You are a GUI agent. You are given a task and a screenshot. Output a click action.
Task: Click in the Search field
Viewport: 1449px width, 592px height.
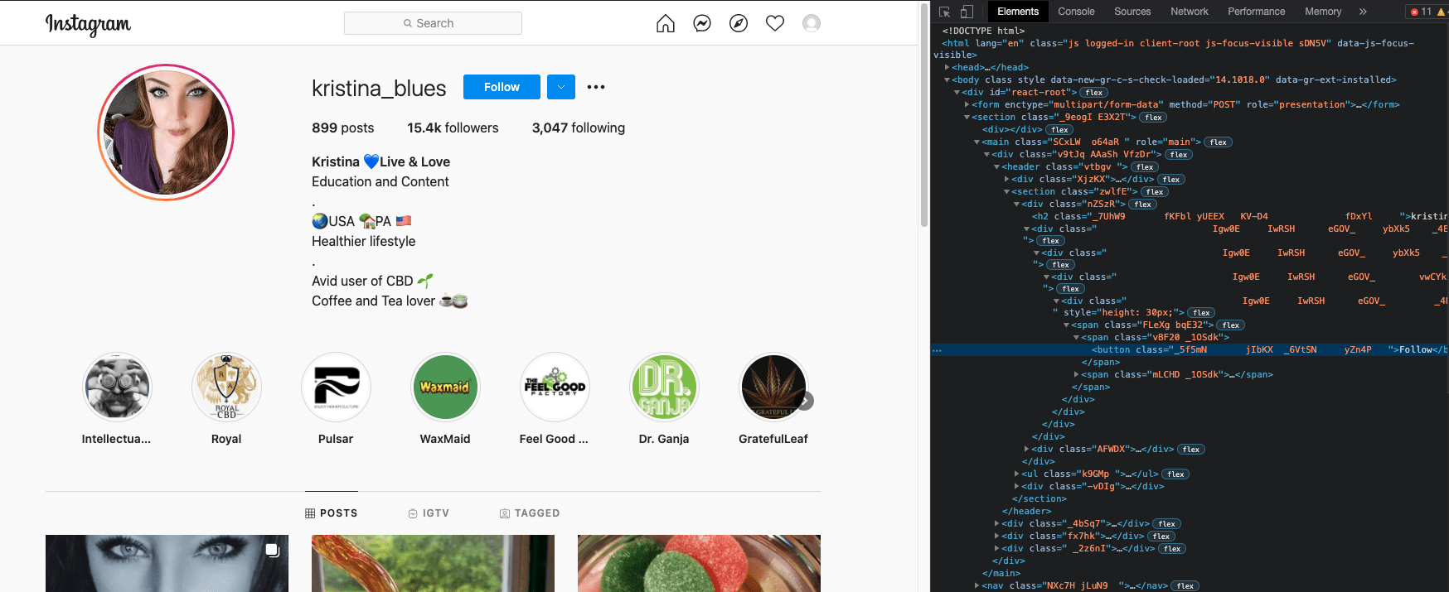click(433, 23)
